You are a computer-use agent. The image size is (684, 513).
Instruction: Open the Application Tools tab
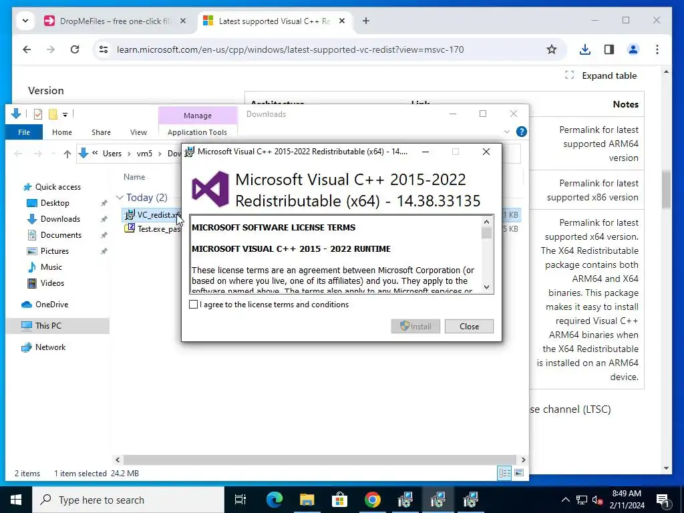pos(197,132)
